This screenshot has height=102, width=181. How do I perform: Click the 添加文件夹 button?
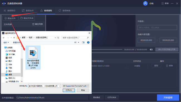[27, 18]
